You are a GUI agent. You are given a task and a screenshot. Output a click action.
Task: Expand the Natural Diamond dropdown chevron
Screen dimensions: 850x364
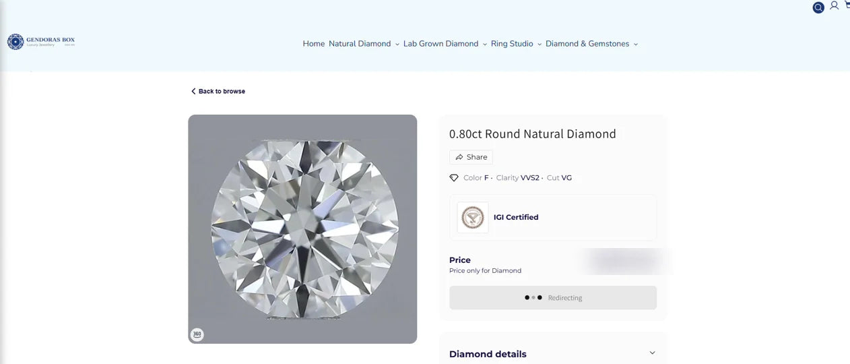click(x=397, y=44)
